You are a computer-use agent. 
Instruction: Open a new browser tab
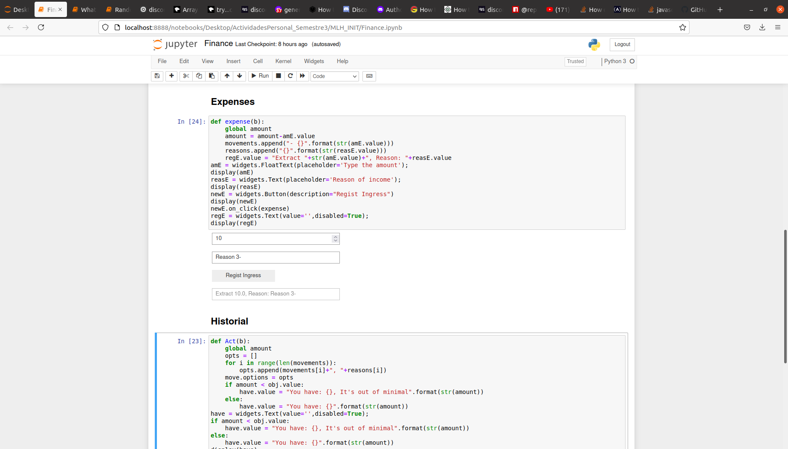720,9
